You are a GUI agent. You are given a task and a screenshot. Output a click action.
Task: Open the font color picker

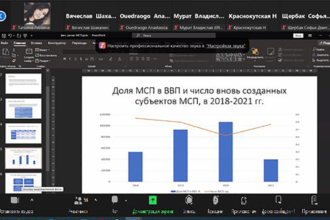pos(119,59)
